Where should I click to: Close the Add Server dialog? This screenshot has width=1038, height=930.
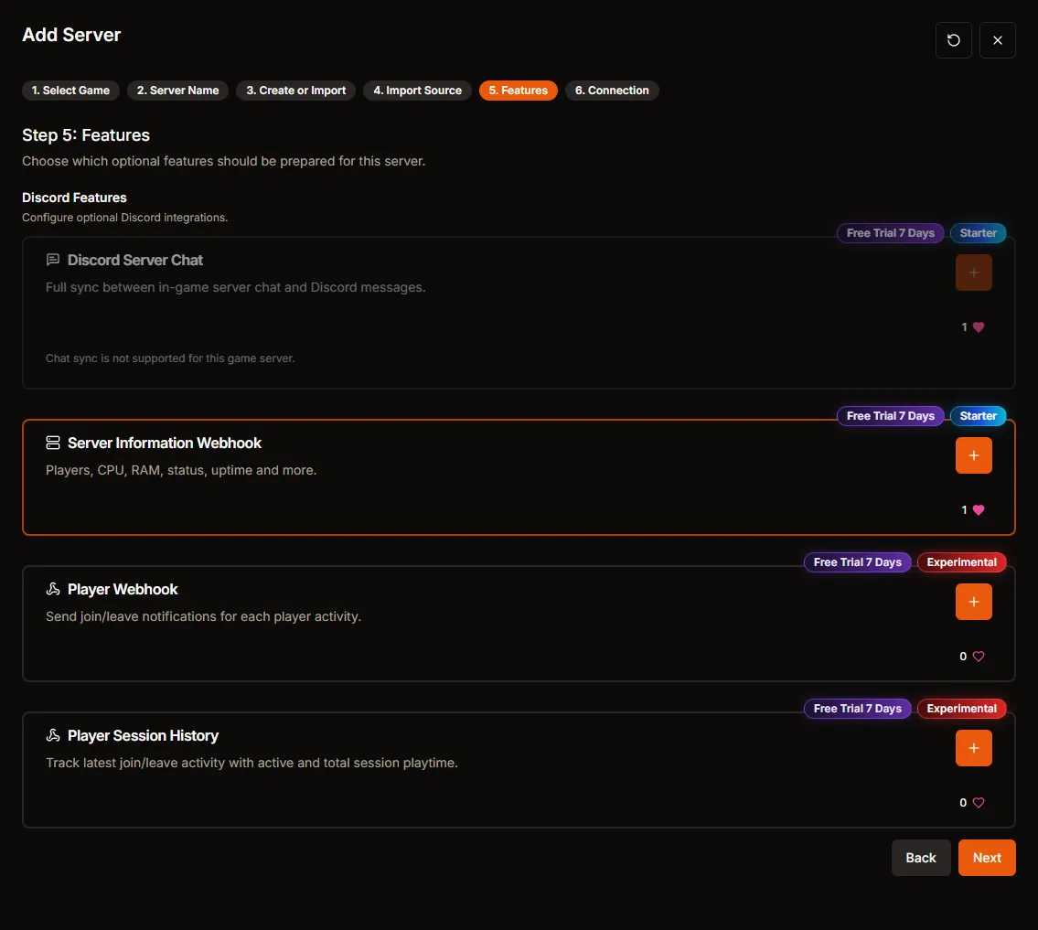click(x=998, y=40)
